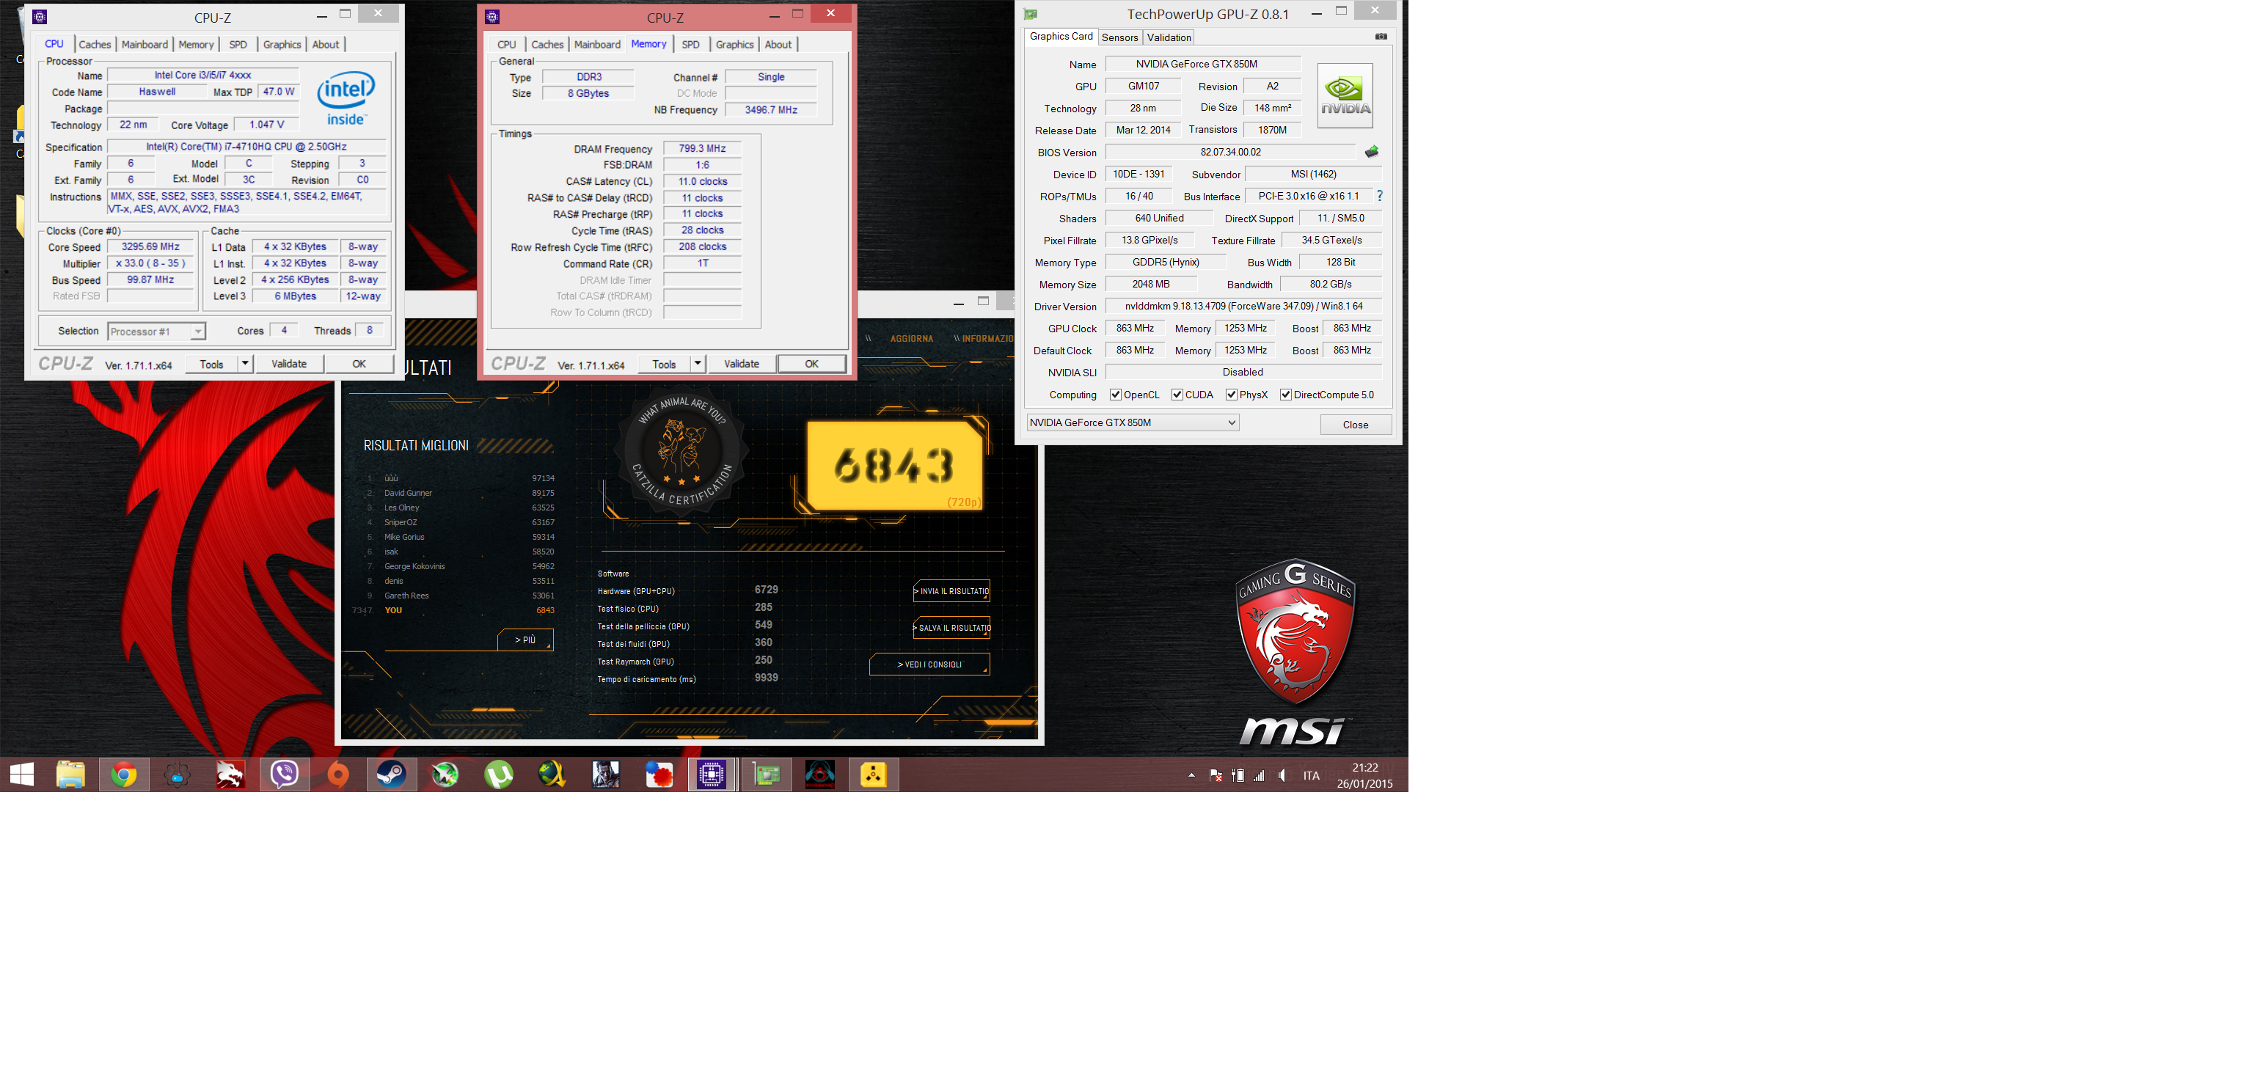Open Steam from the taskbar
Image resolution: width=2255 pixels, height=1084 pixels.
pyautogui.click(x=391, y=774)
